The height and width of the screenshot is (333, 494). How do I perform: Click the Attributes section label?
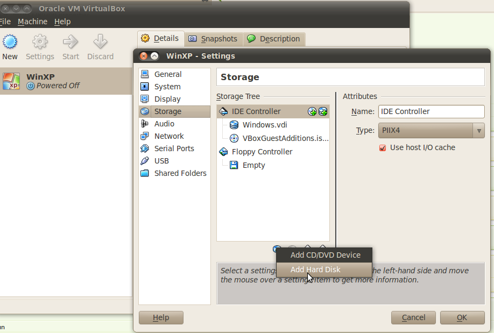pos(360,96)
